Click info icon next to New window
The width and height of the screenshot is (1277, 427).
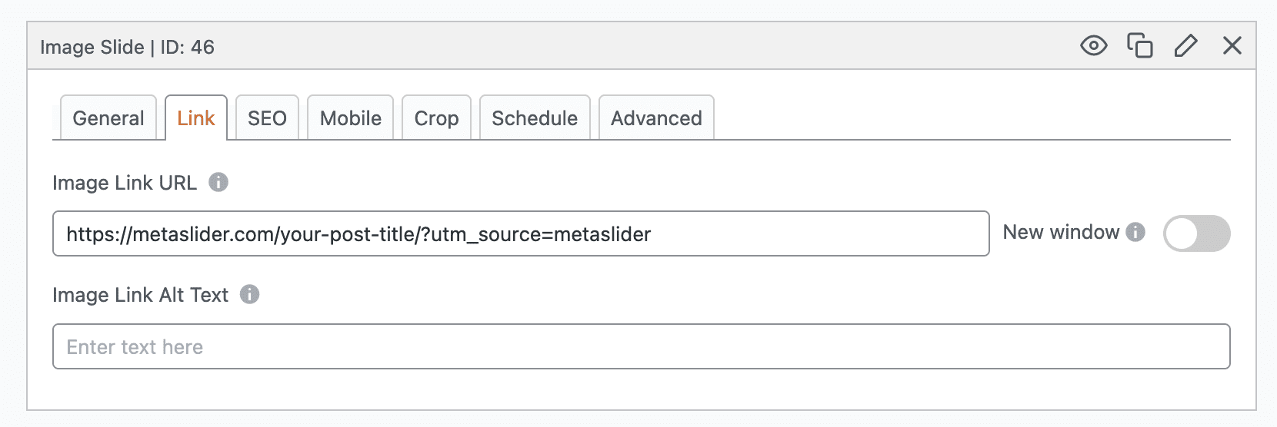coord(1135,232)
